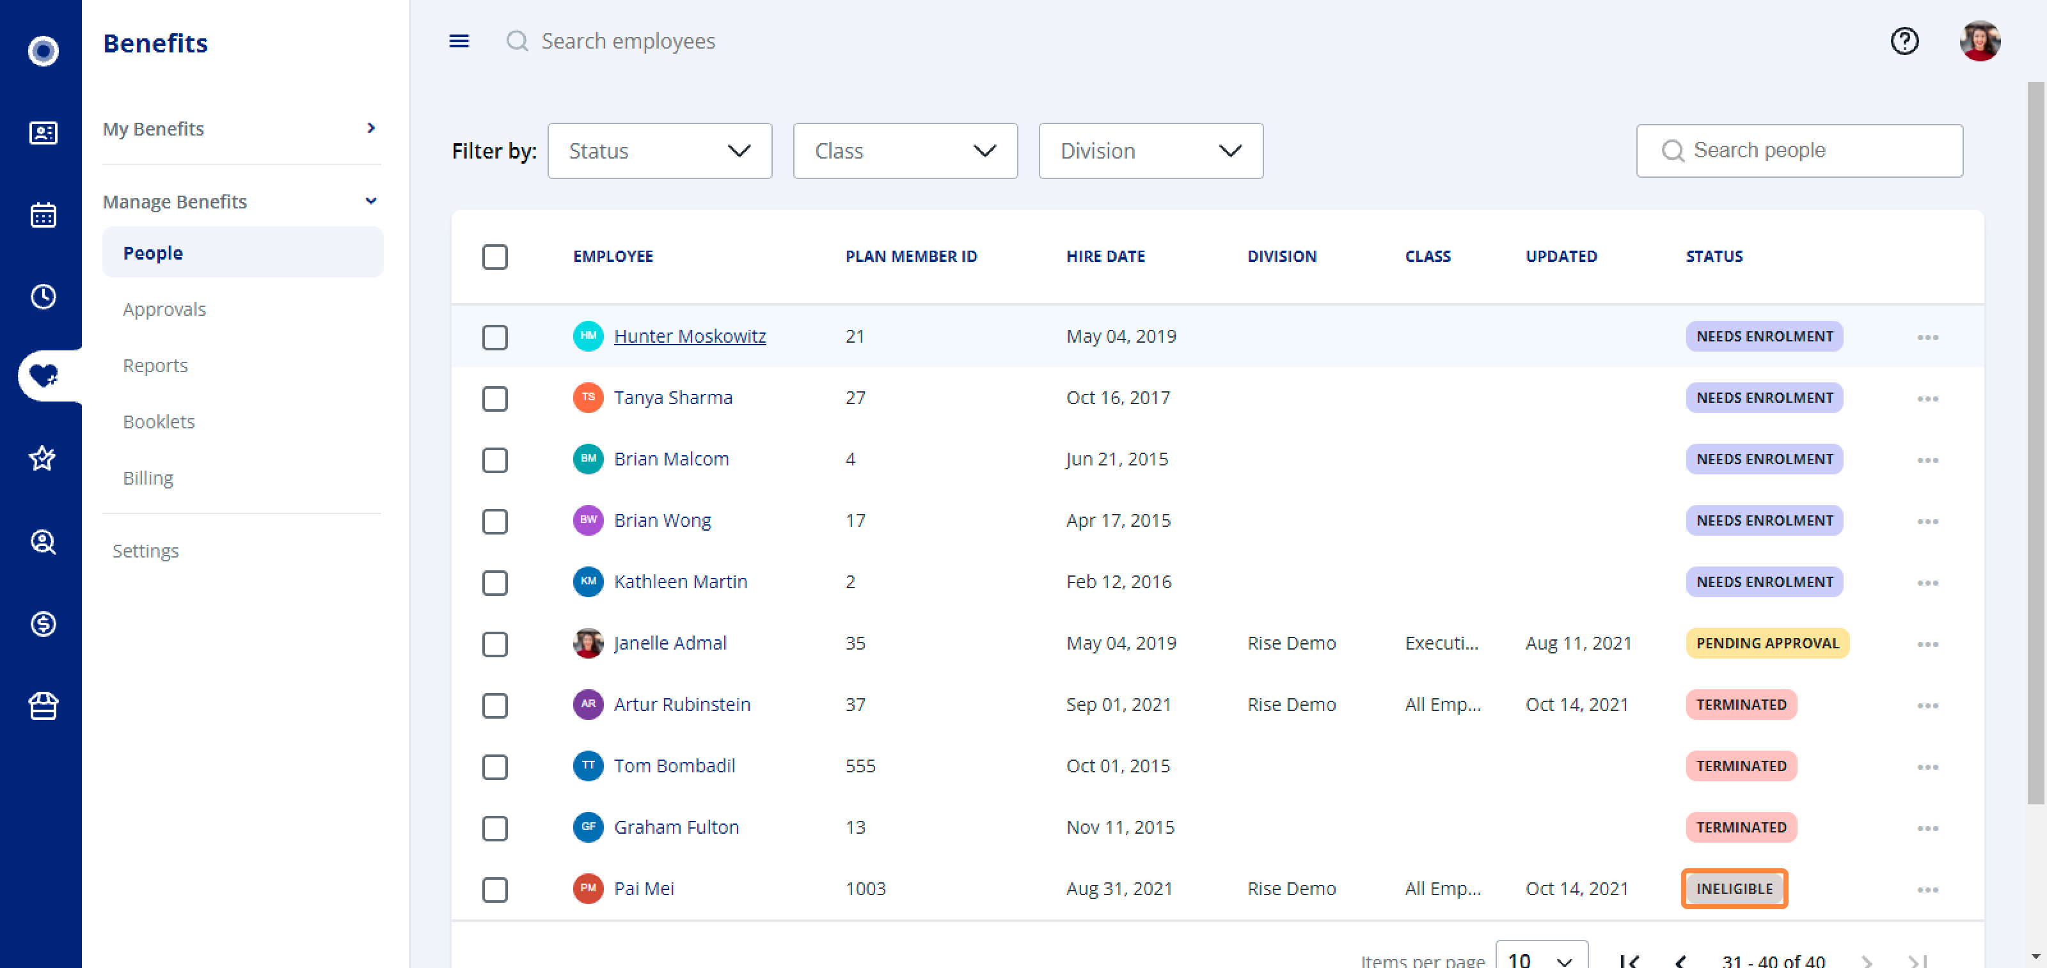Select Tanya Sharma's row checkbox
This screenshot has width=2047, height=968.
[494, 398]
